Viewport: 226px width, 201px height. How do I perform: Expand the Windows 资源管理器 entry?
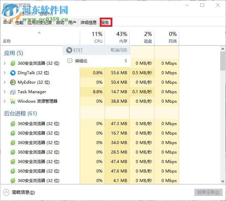tap(5, 101)
